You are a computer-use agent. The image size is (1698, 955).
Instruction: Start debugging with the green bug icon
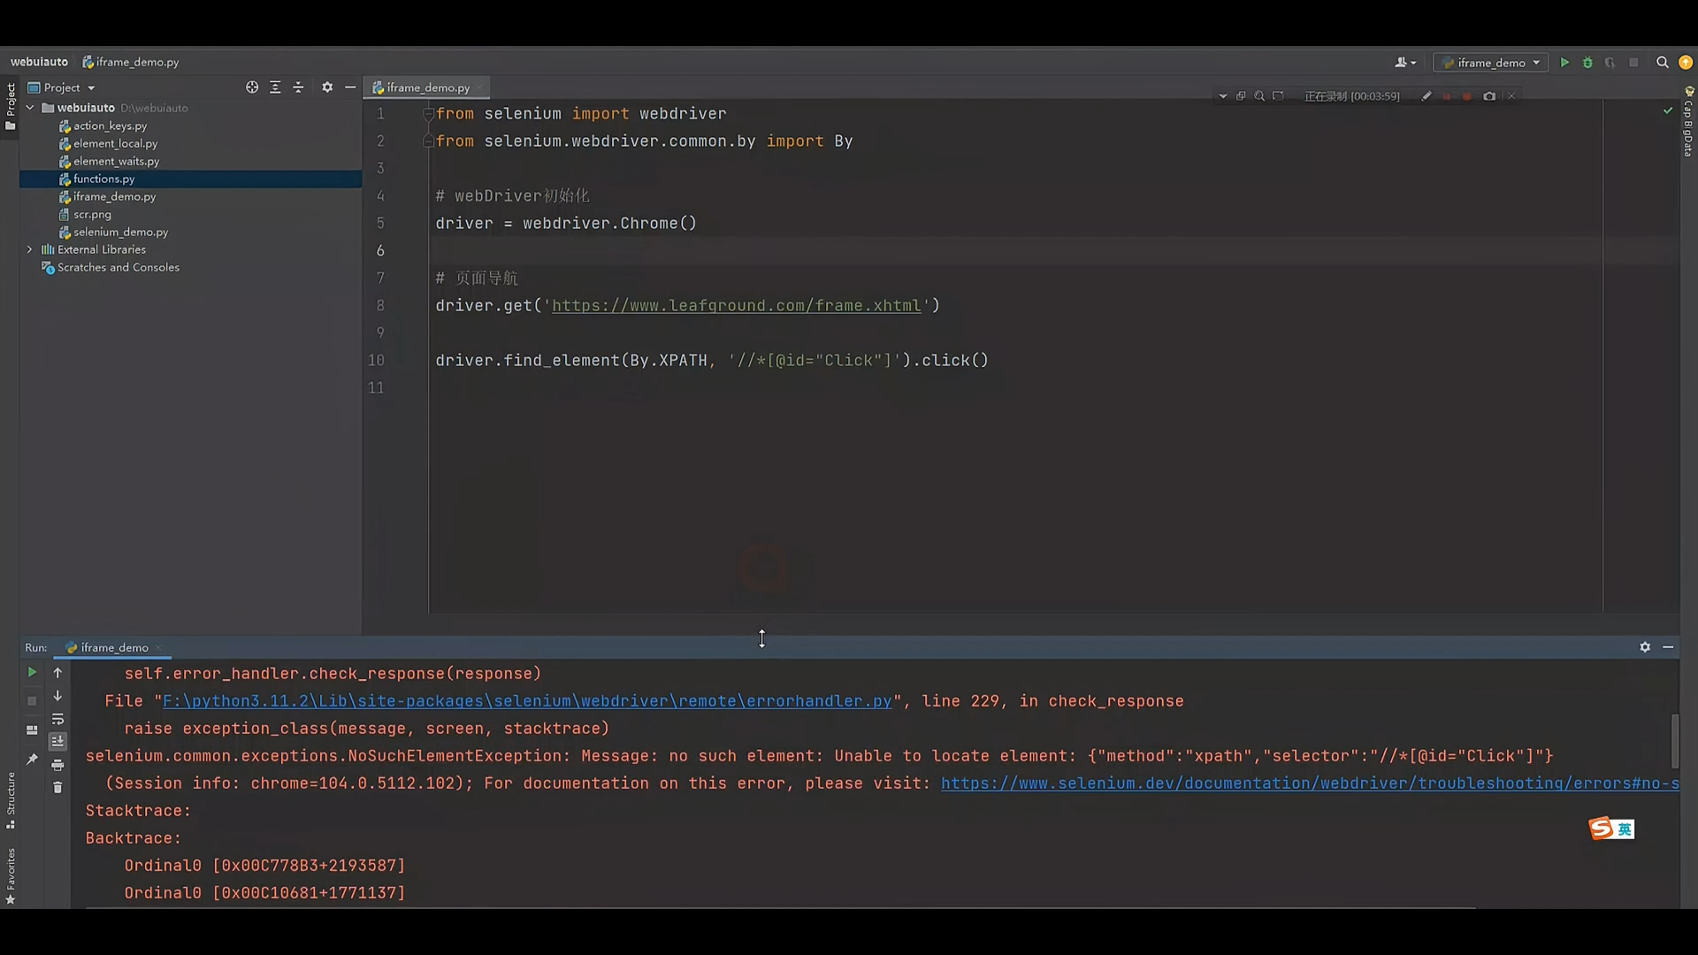click(1587, 63)
